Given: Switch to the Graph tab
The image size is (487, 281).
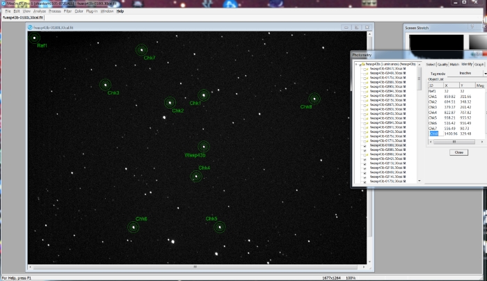Looking at the screenshot, I should tap(479, 64).
